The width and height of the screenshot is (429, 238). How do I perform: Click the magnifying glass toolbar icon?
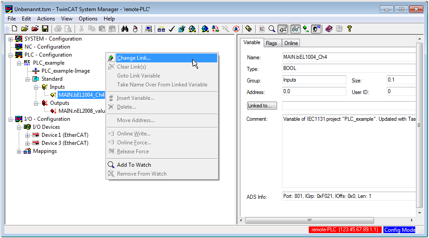pyautogui.click(x=272, y=29)
